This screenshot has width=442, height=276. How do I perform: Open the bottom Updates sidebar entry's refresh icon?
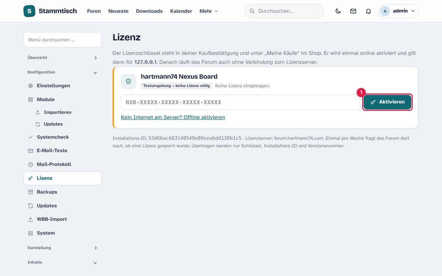tap(31, 206)
